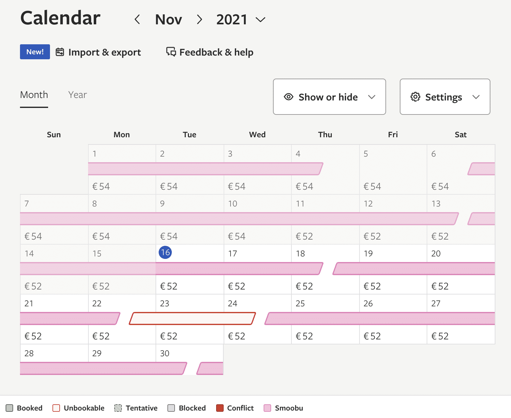This screenshot has height=418, width=511.
Task: Click the Smoobu booking starting Nov 6
Action: [481, 169]
